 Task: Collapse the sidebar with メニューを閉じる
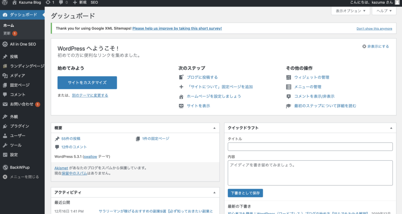coord(21,177)
